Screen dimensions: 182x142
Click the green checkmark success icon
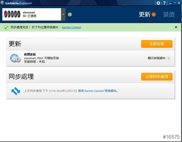6,27
